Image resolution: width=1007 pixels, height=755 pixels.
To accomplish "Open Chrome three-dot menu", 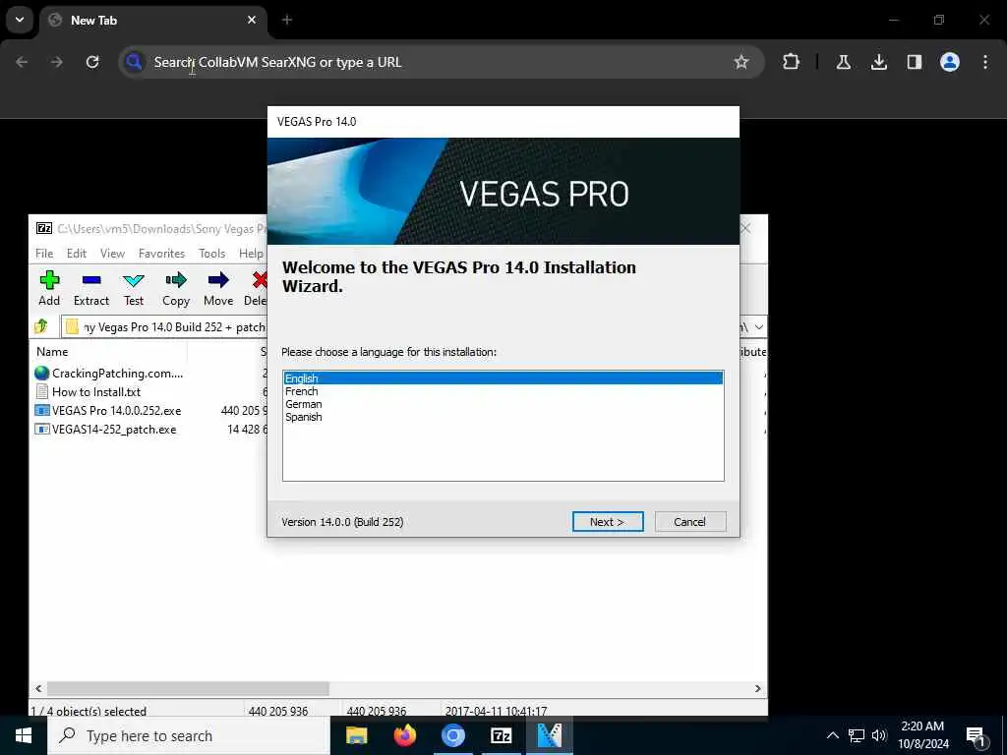I will (985, 62).
